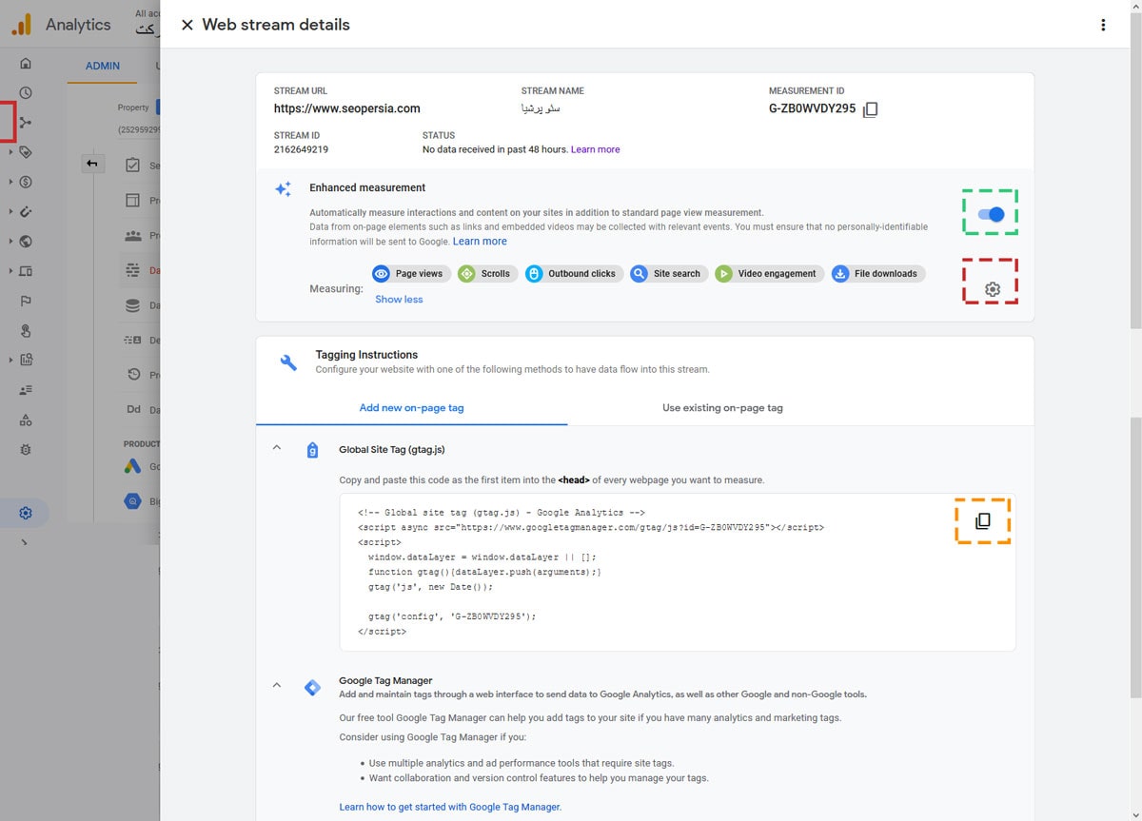Expand the devices sidebar group arrow

10,271
